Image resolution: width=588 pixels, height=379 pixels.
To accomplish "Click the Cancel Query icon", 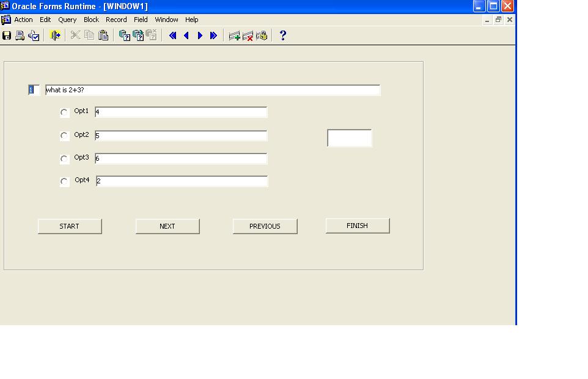I will pyautogui.click(x=151, y=35).
